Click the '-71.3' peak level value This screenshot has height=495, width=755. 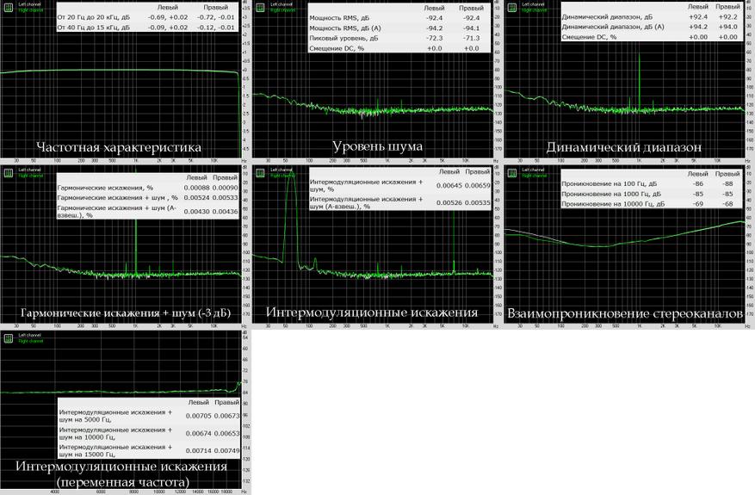471,38
